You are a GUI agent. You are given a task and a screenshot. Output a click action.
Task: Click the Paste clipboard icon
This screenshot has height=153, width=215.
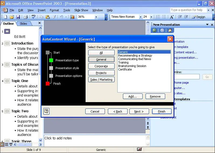point(47,17)
